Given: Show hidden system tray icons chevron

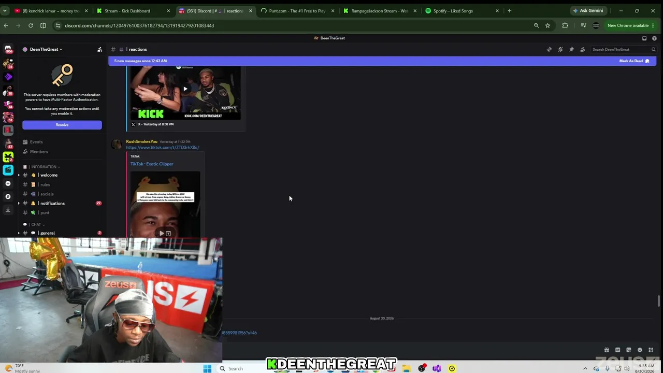Looking at the screenshot, I should click(585, 368).
